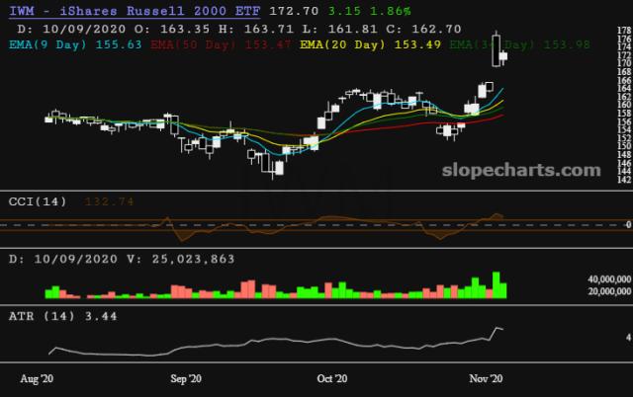
Task: Click the 40,000,000 volume axis label
Action: (x=602, y=280)
